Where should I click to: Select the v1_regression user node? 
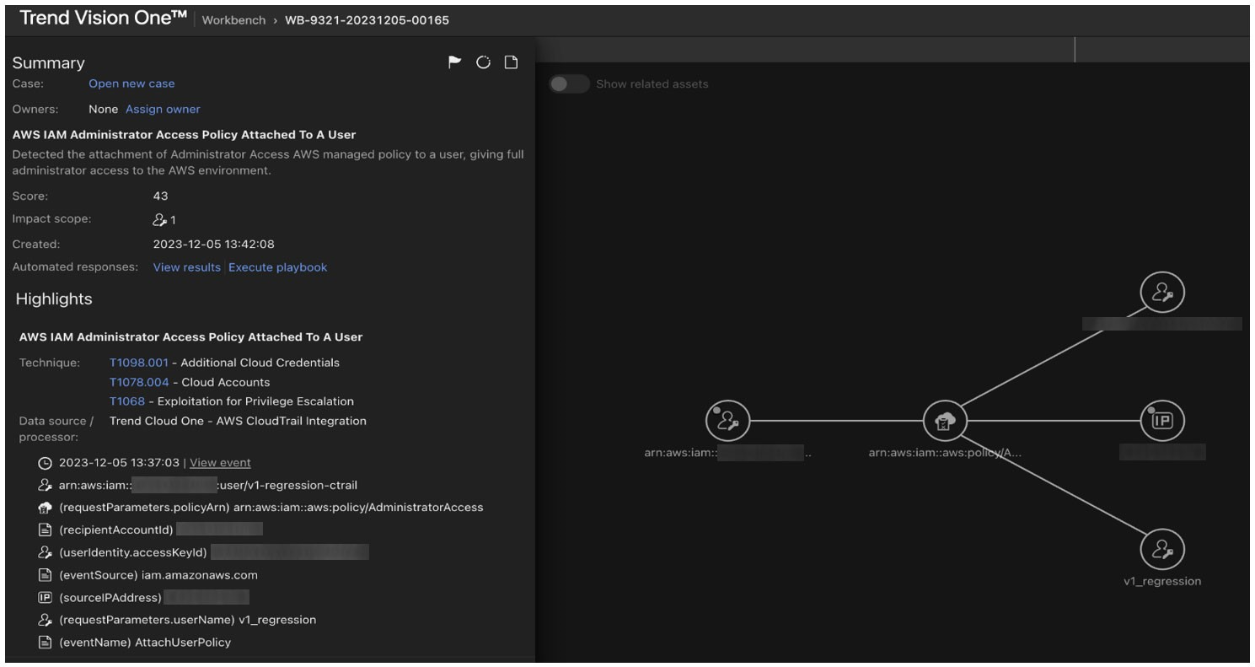click(1162, 550)
